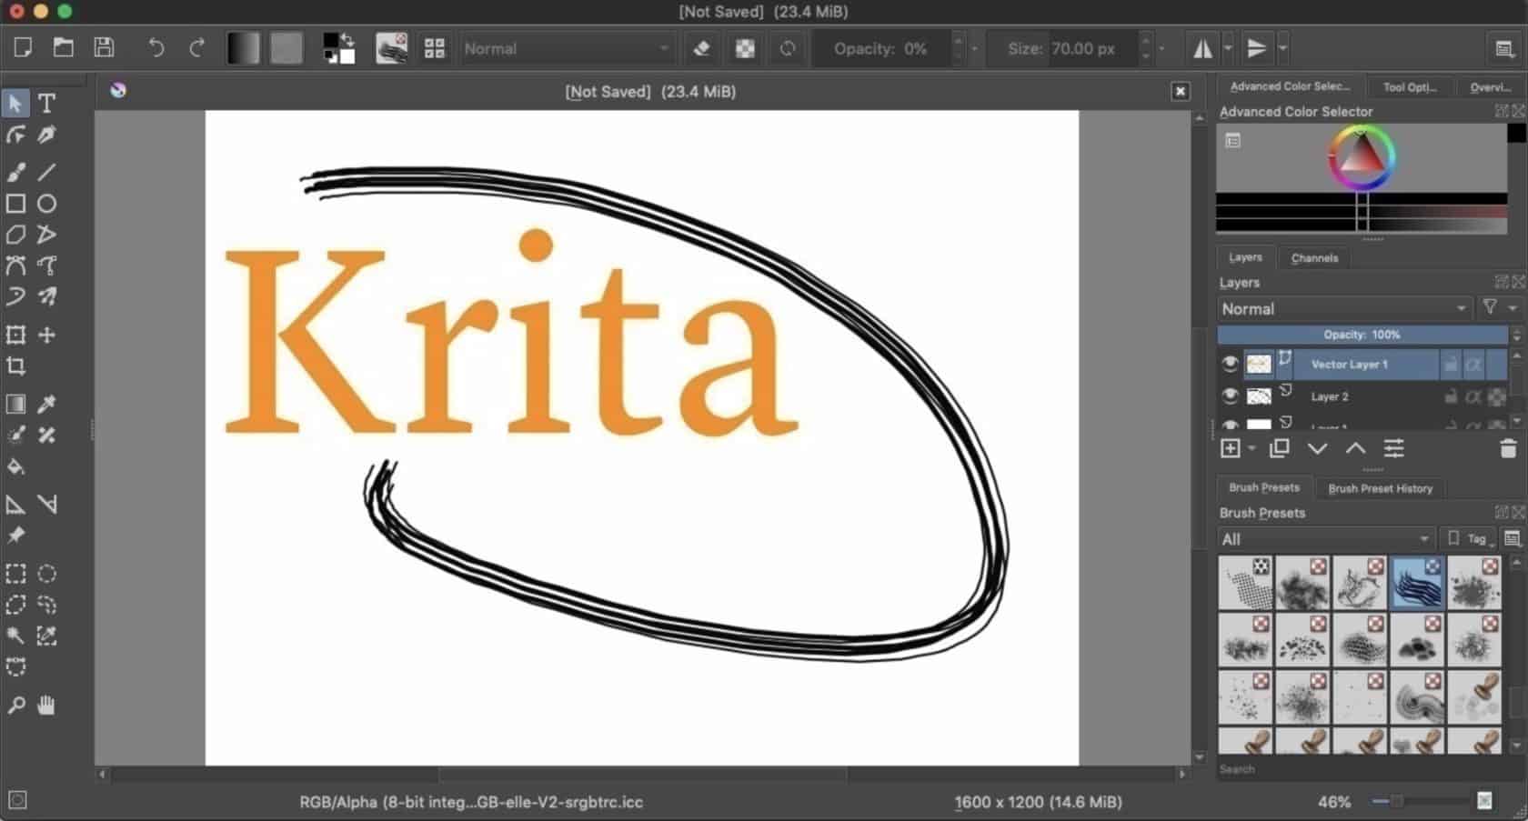Image resolution: width=1528 pixels, height=821 pixels.
Task: Select the Rectangular Selection tool
Action: click(x=15, y=574)
